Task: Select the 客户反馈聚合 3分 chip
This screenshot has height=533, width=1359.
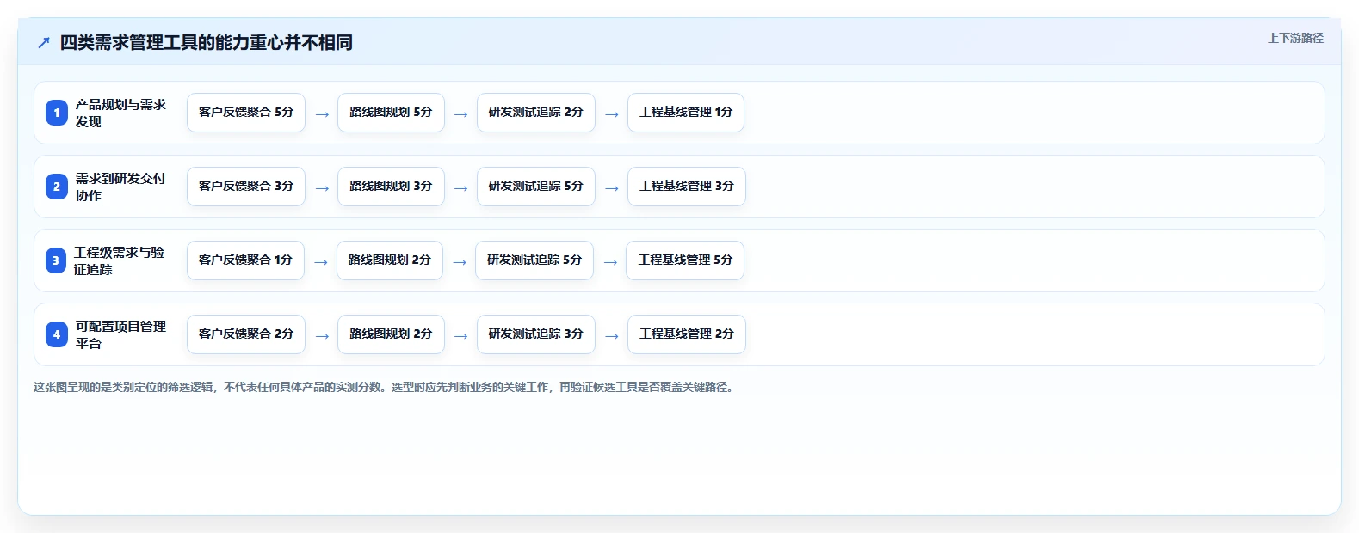Action: coord(246,187)
